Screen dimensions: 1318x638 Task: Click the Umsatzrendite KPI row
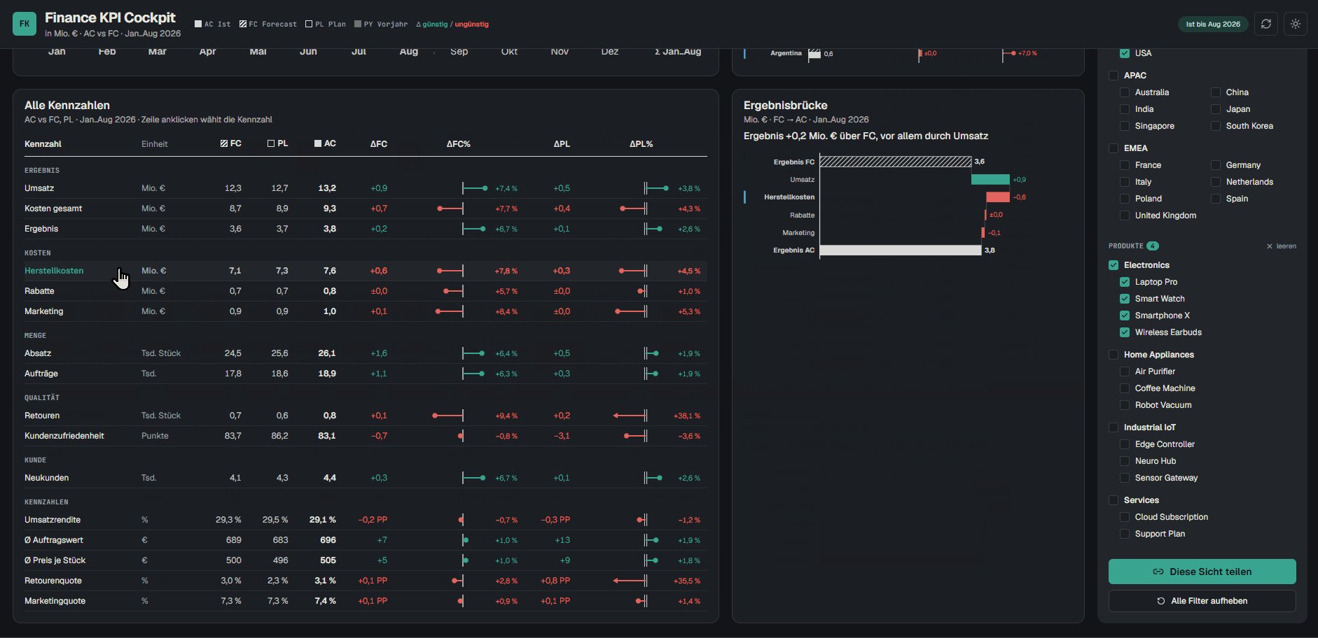click(366, 520)
